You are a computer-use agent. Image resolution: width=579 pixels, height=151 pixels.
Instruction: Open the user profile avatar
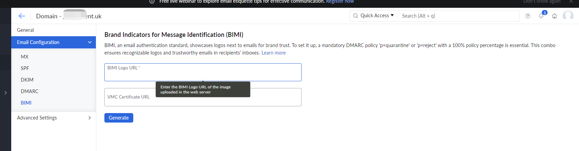tap(568, 16)
